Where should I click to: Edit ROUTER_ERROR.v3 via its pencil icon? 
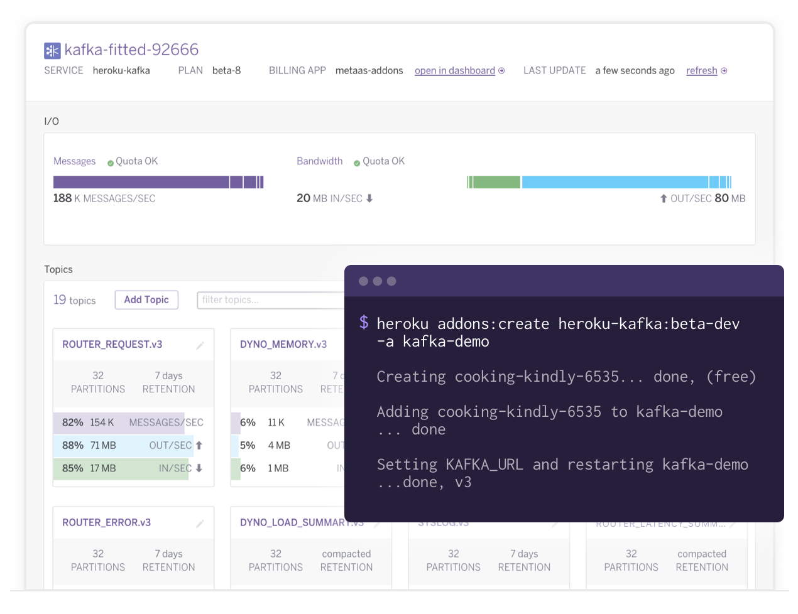tap(200, 524)
